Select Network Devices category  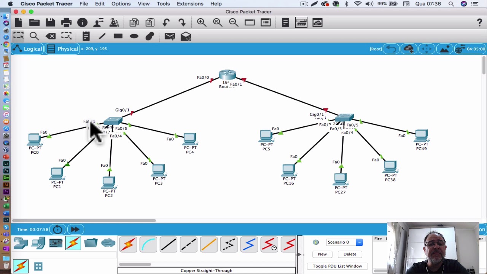[21, 243]
